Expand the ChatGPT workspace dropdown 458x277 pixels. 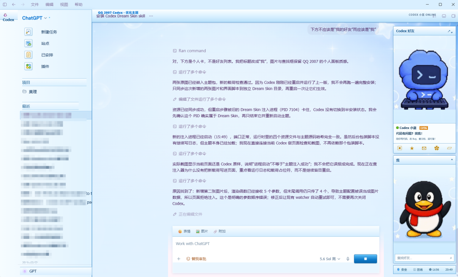[x=34, y=18]
